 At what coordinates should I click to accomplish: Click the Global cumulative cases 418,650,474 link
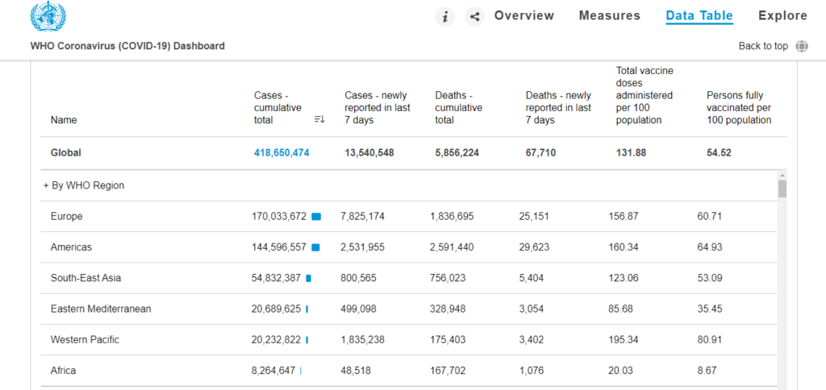(282, 152)
